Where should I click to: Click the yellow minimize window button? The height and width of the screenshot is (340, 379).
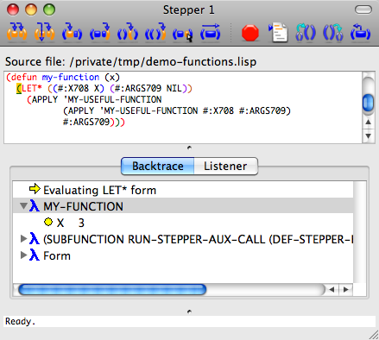coord(31,9)
